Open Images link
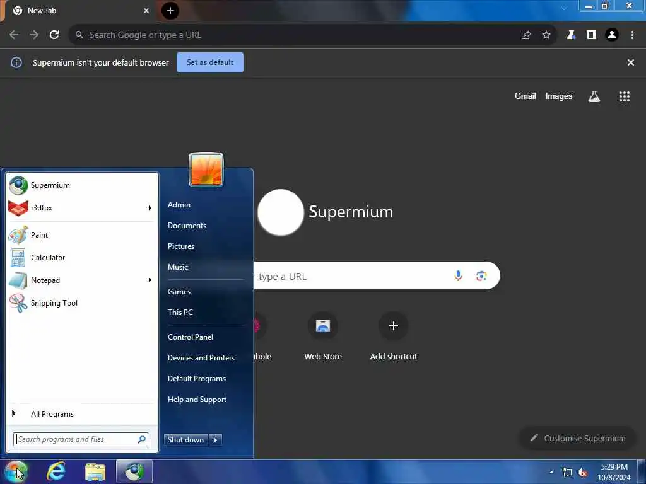Screen dimensions: 646x484 (x=559, y=96)
